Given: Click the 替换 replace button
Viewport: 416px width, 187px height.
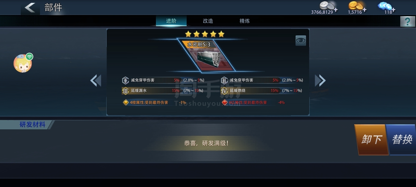Looking at the screenshot, I should point(401,140).
